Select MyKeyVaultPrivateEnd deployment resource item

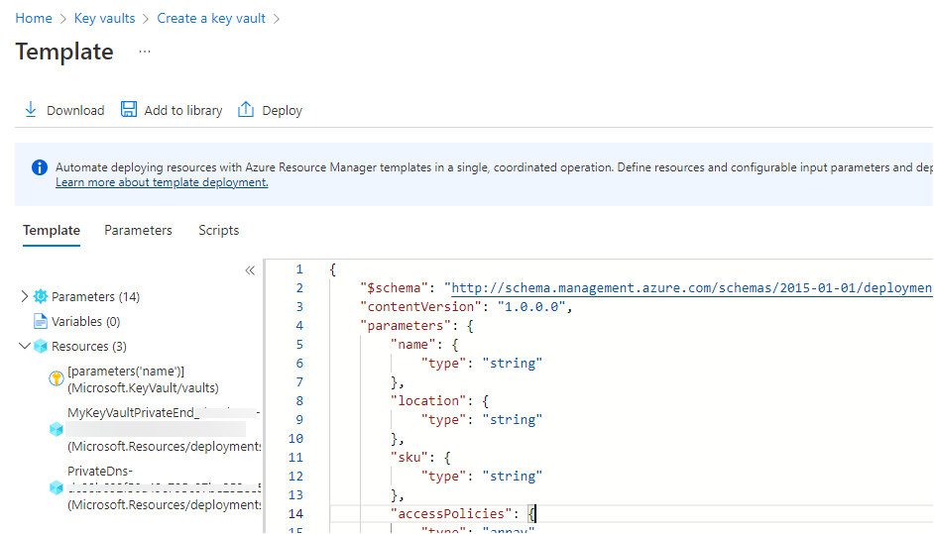[x=159, y=429]
